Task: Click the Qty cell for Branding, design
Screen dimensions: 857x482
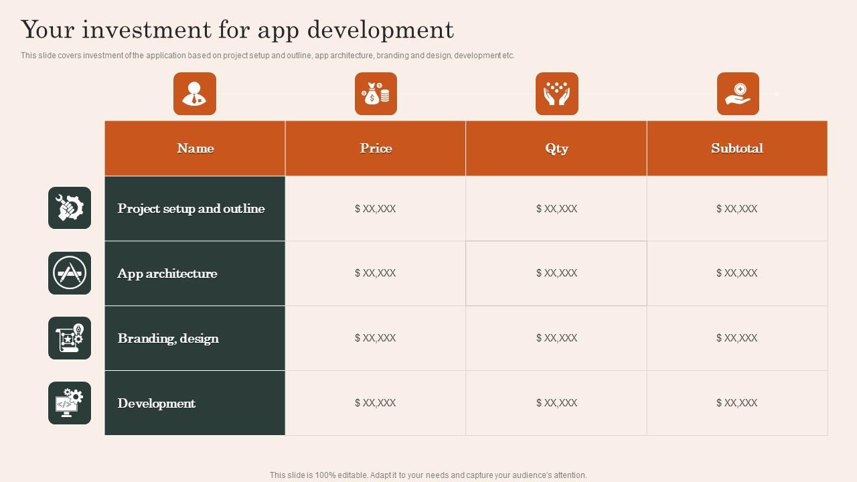Action: click(556, 339)
